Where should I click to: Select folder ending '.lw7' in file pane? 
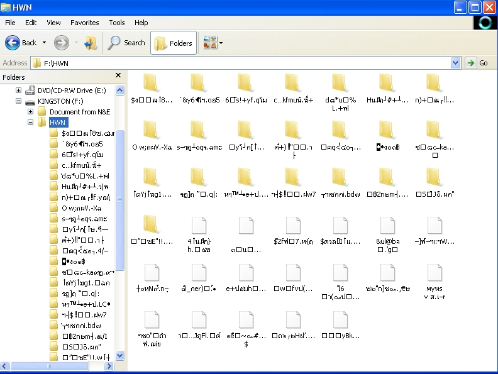293,182
